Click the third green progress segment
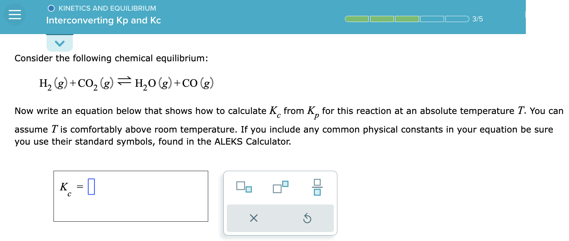 coord(407,19)
